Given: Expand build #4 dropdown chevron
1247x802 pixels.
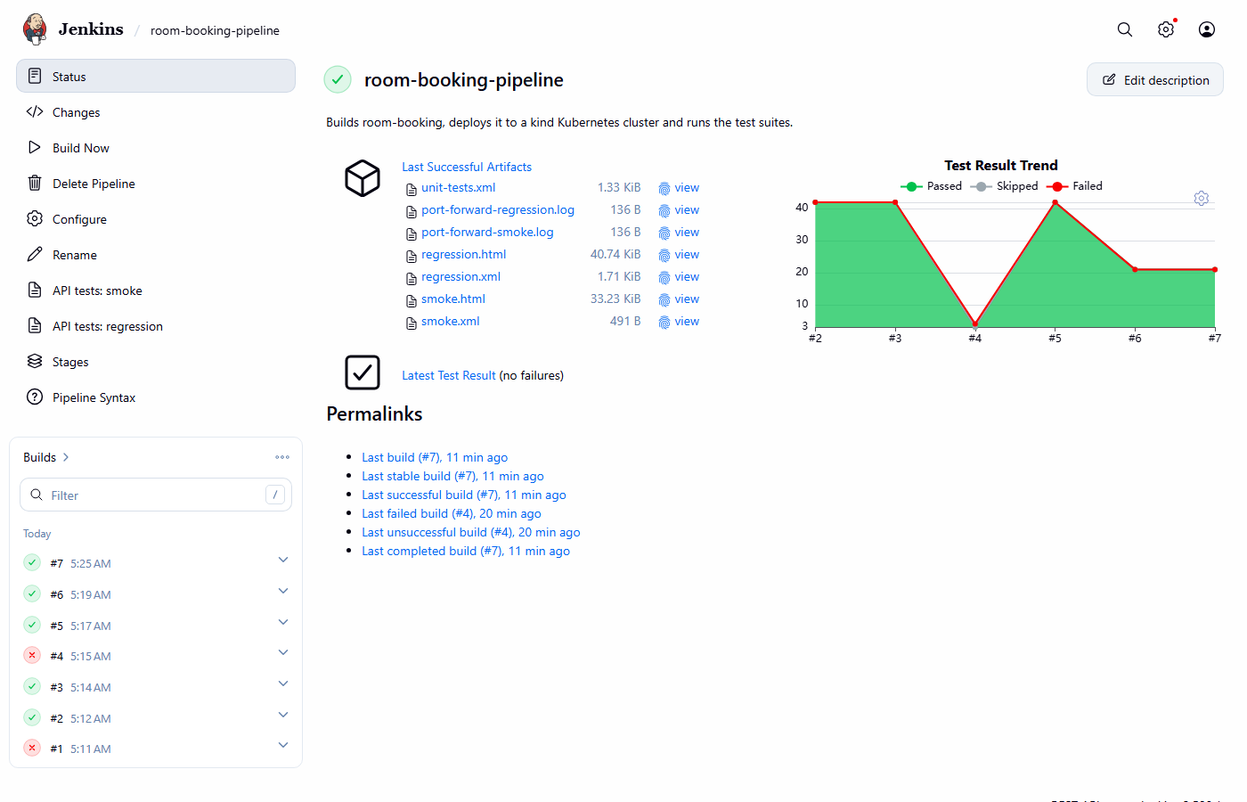Looking at the screenshot, I should pyautogui.click(x=283, y=652).
